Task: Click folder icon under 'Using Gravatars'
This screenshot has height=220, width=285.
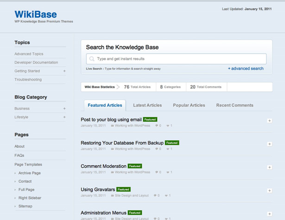Action: coord(112,195)
